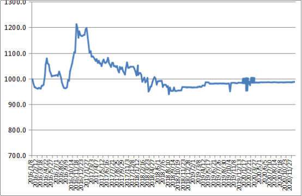Click the line's last data point at right edge
This screenshot has height=196, width=302.
point(294,82)
